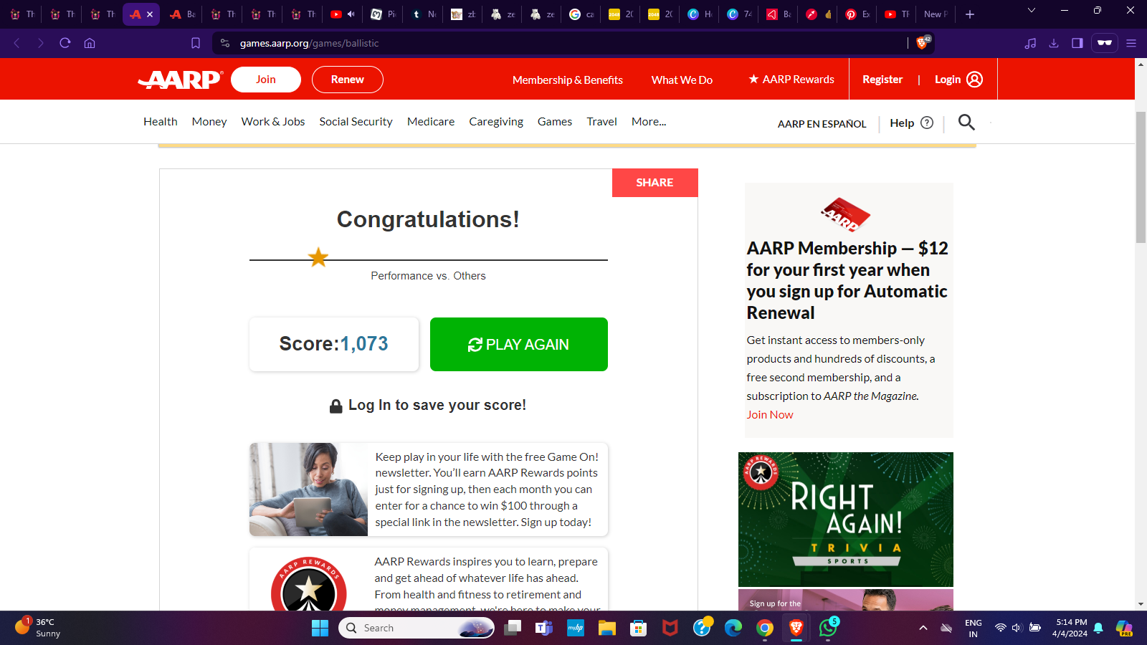The height and width of the screenshot is (645, 1147).
Task: Switch to the Google tab
Action: click(581, 14)
